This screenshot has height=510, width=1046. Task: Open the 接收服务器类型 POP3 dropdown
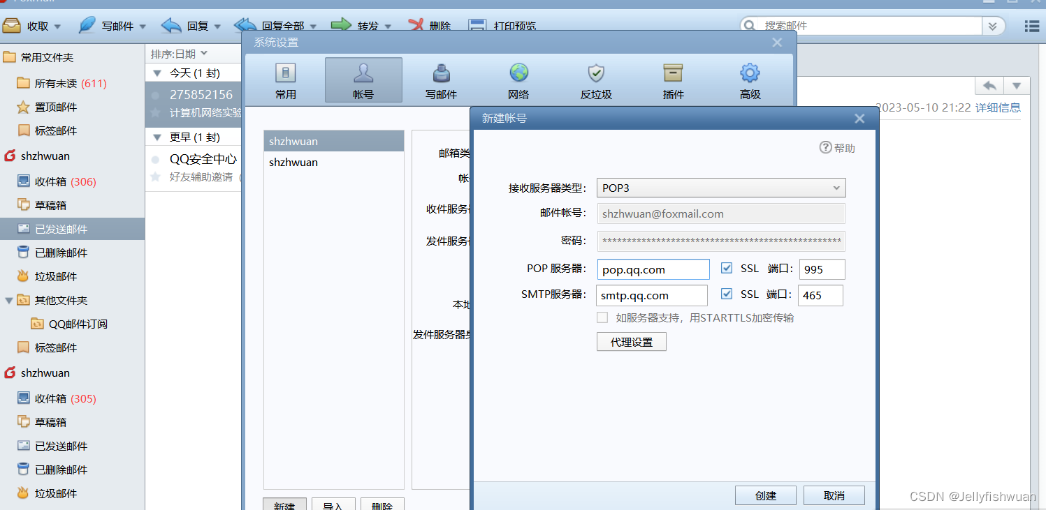coord(721,188)
